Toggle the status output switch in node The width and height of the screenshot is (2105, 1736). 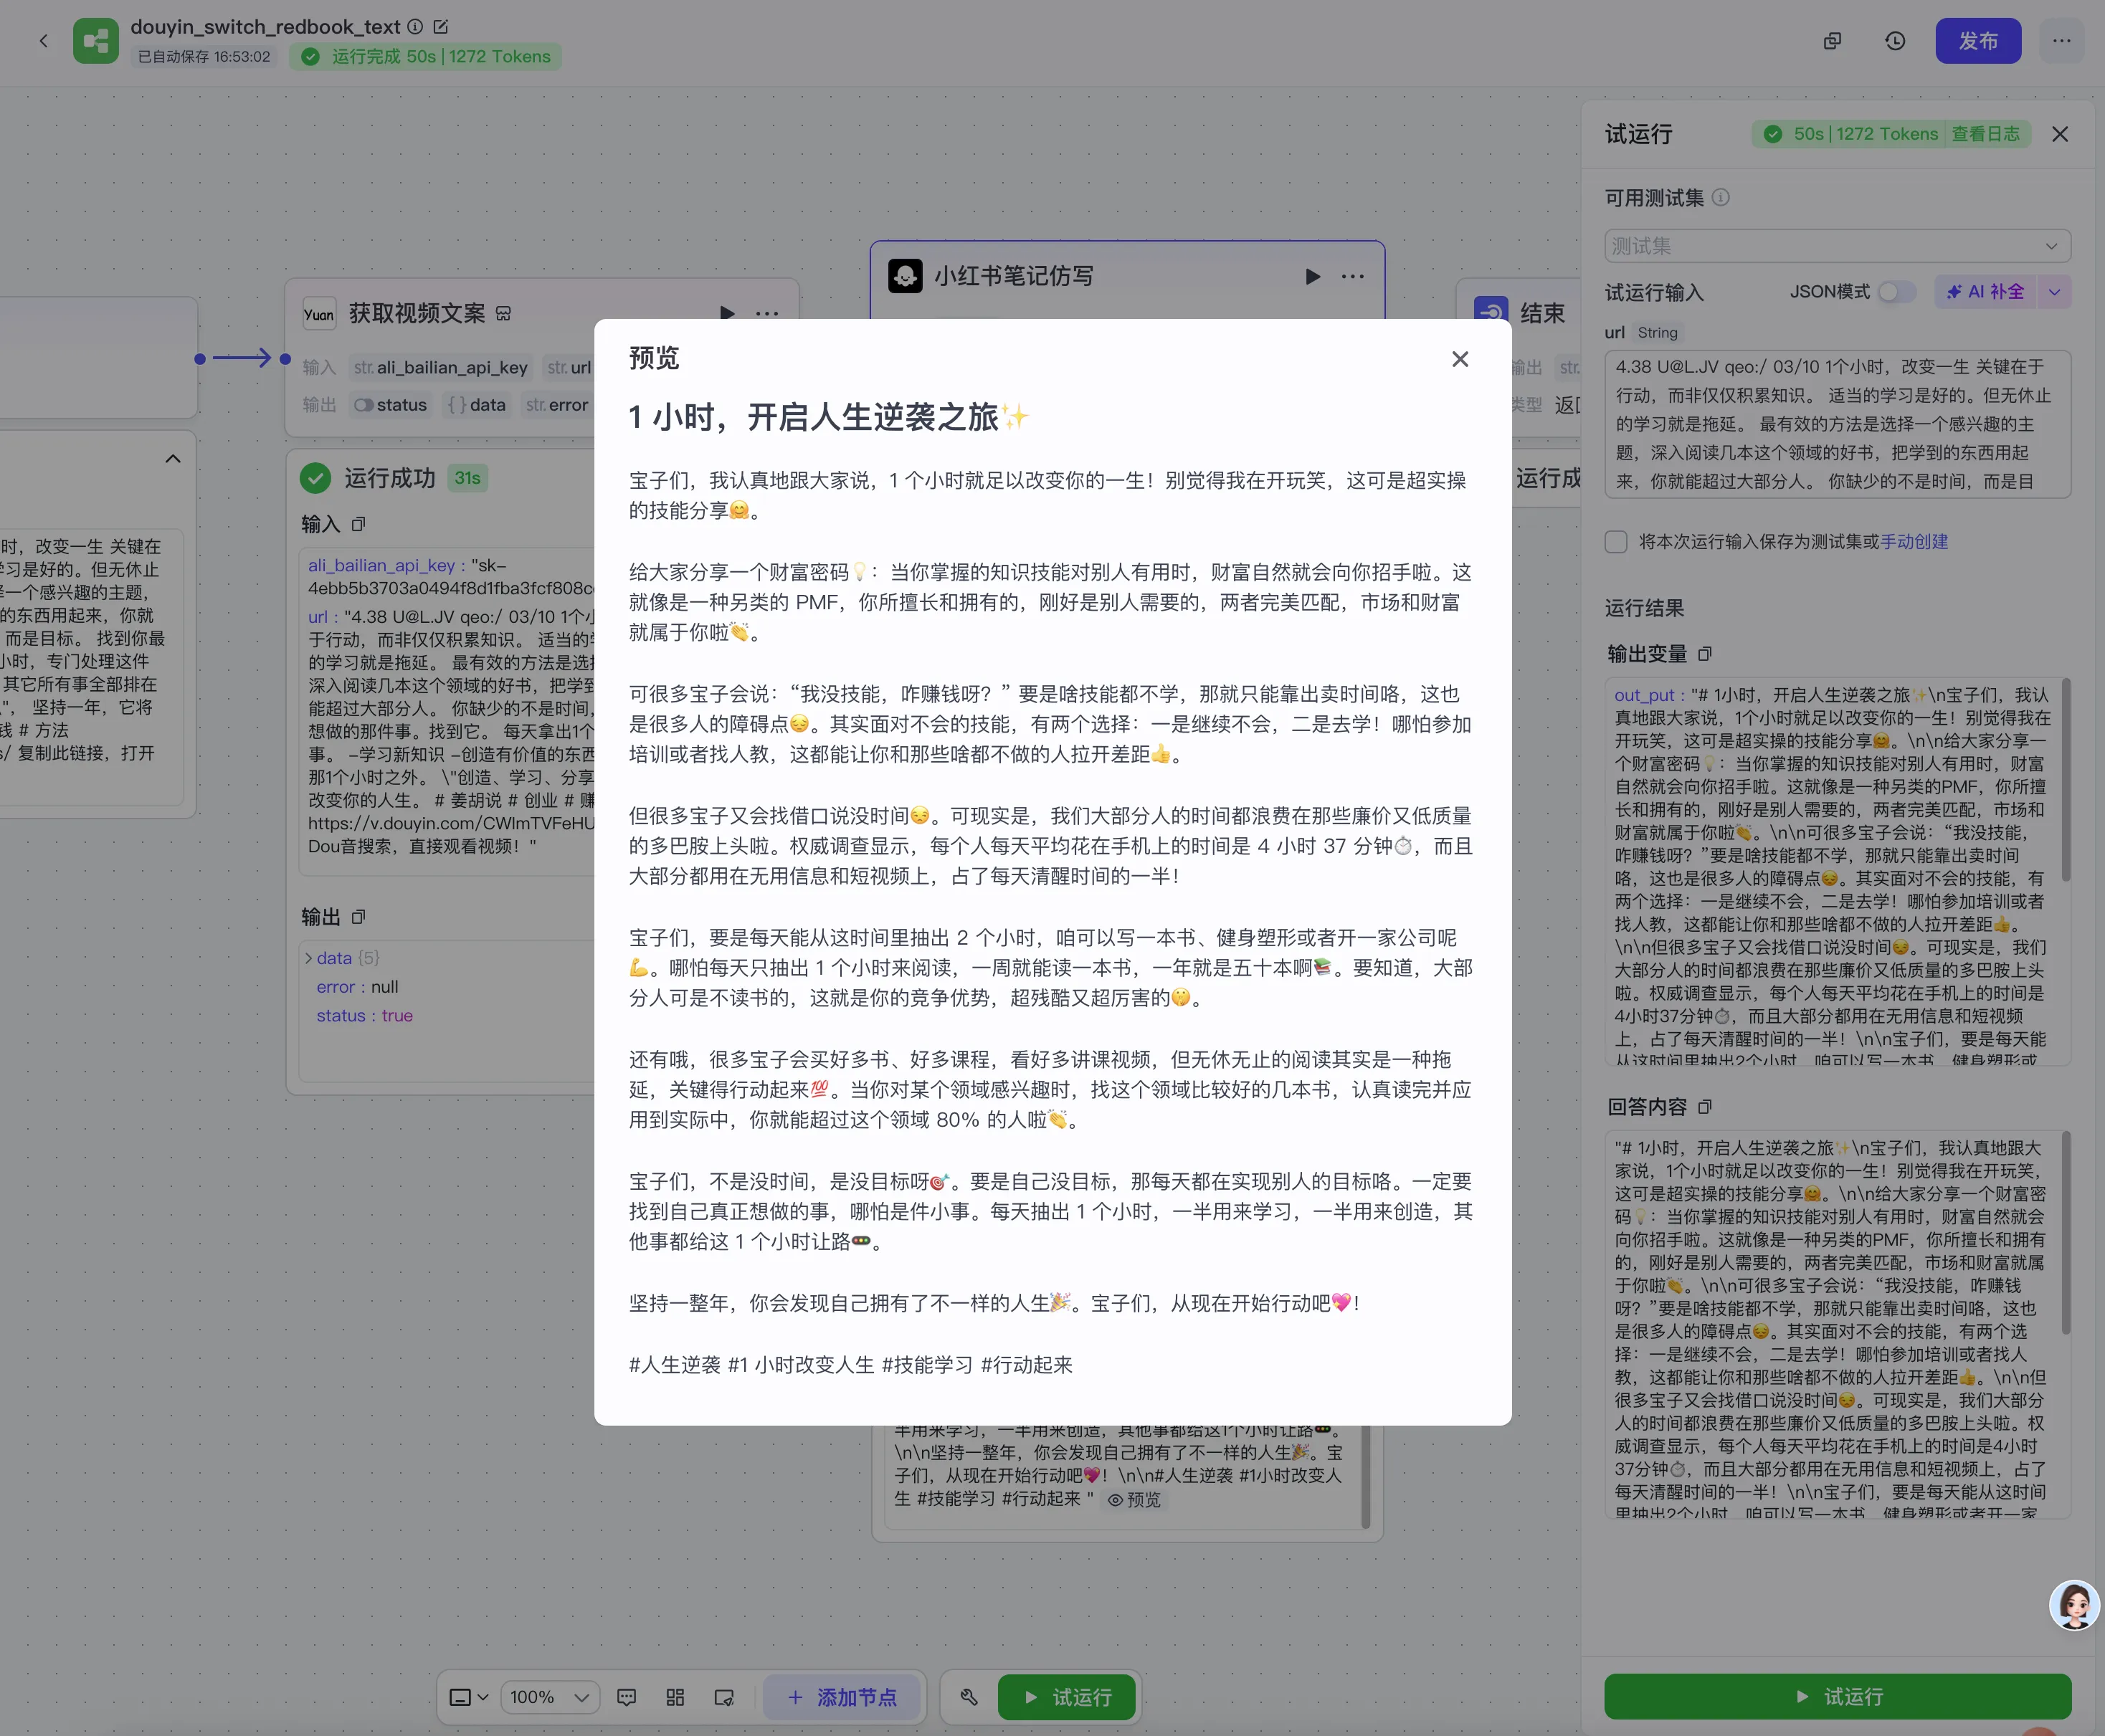click(363, 405)
